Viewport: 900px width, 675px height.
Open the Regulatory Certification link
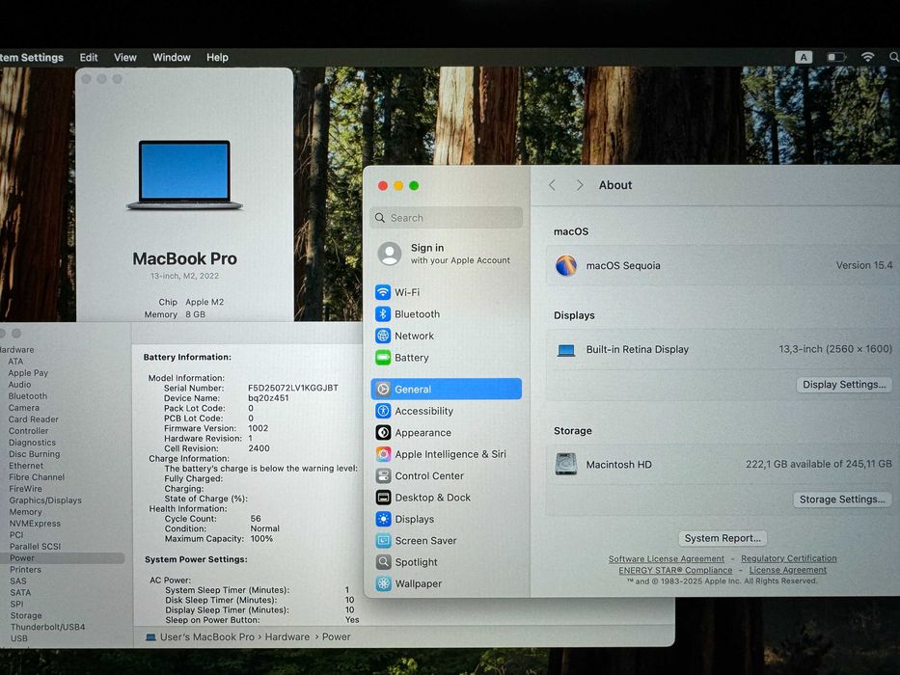[789, 558]
